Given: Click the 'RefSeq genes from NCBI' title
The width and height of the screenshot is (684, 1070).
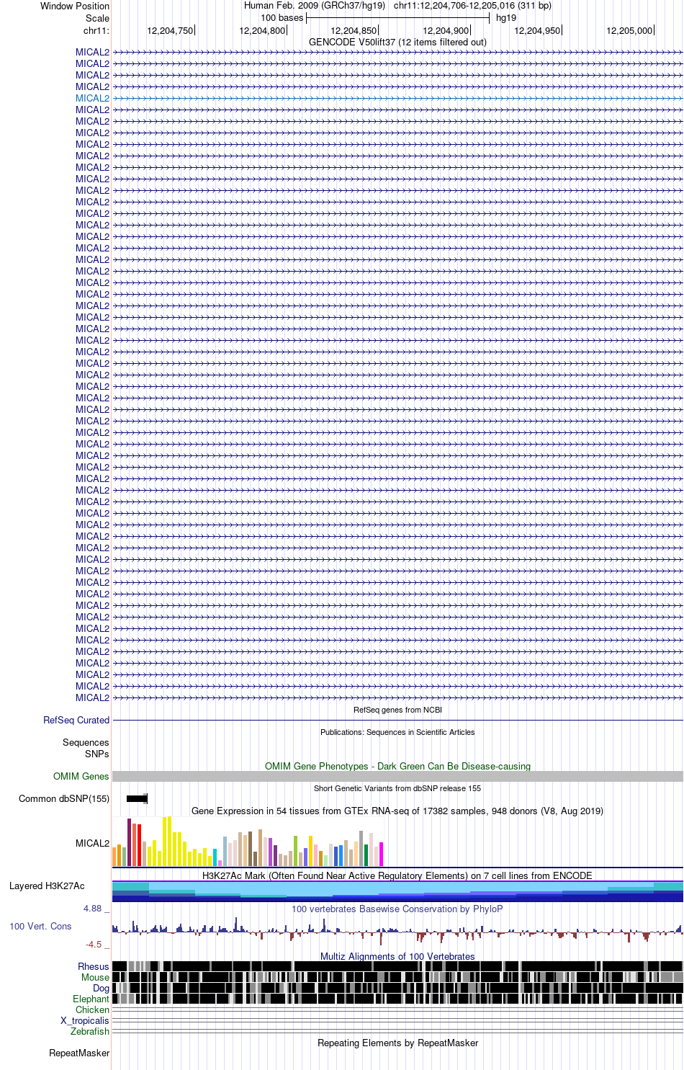Looking at the screenshot, I should pos(397,710).
